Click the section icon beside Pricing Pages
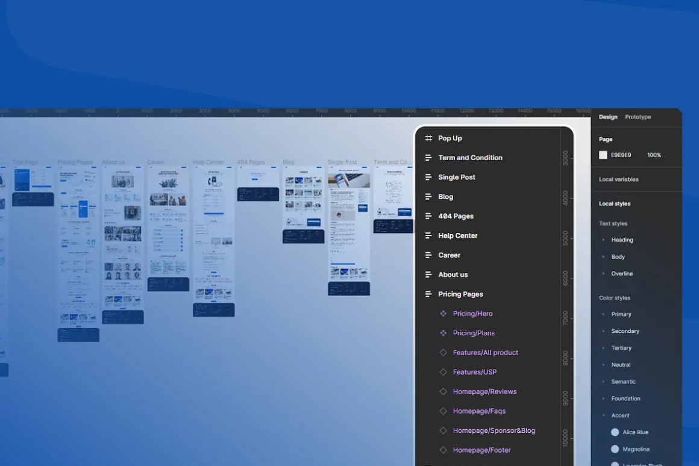 point(428,294)
